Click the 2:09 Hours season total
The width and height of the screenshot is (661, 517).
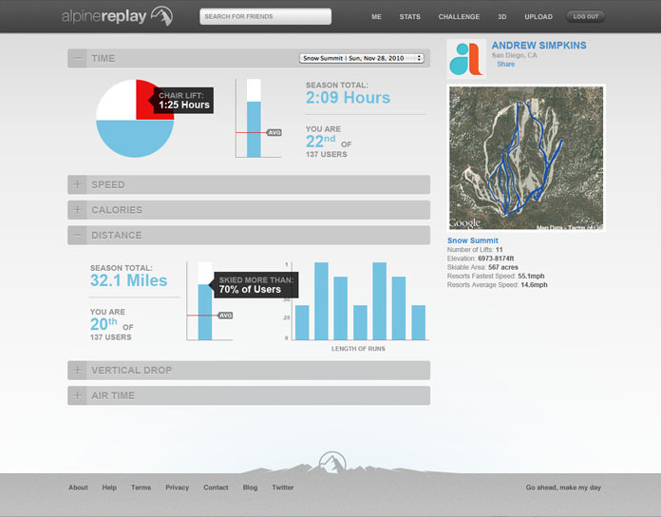348,97
